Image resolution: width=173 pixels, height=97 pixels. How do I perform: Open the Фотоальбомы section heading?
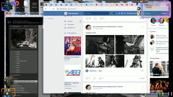point(155,58)
